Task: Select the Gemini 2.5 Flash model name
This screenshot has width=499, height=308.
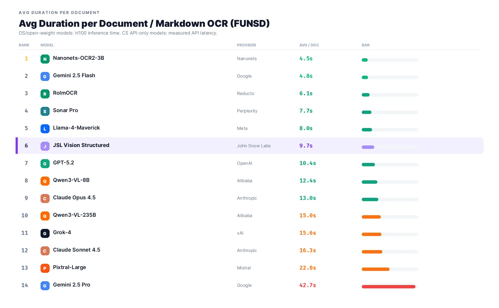Action: coord(74,75)
